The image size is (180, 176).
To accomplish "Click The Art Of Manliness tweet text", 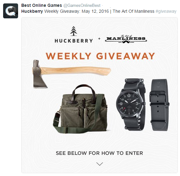I will click(x=134, y=11).
